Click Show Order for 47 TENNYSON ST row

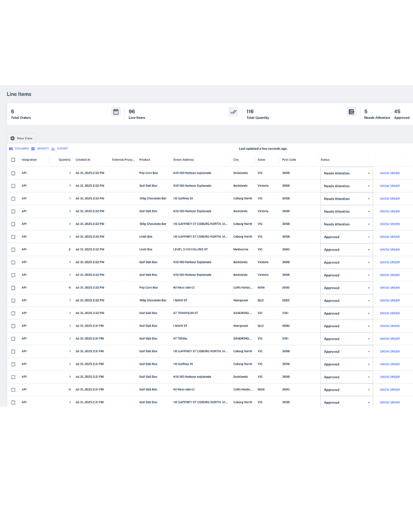tap(390, 314)
